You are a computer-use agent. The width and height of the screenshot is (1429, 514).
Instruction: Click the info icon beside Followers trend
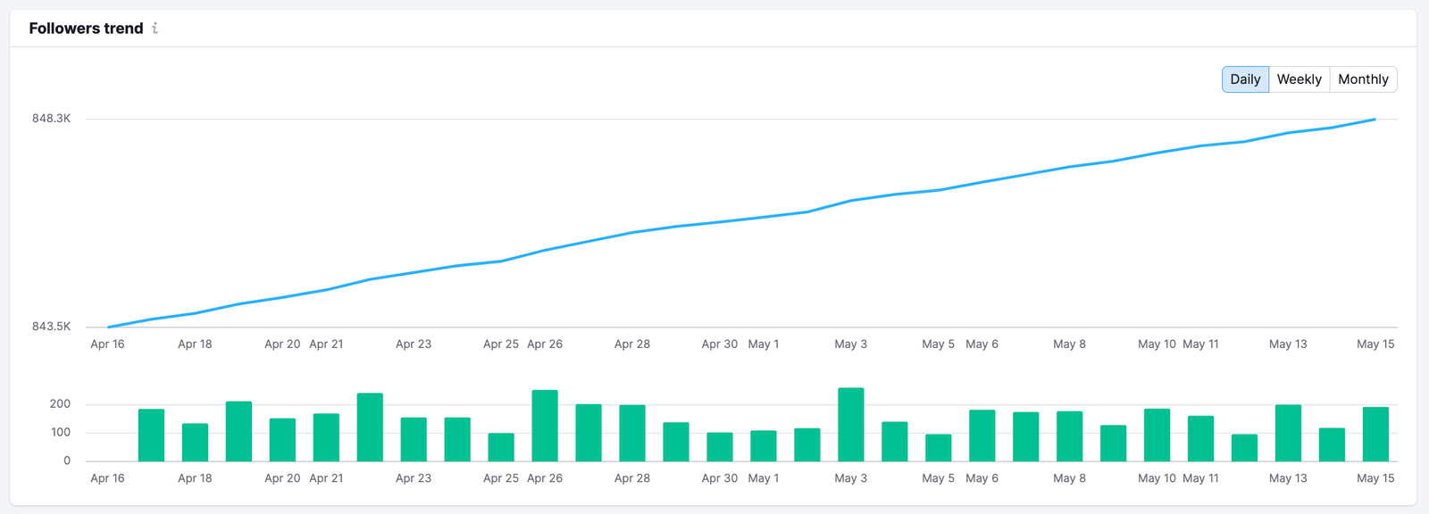[155, 28]
